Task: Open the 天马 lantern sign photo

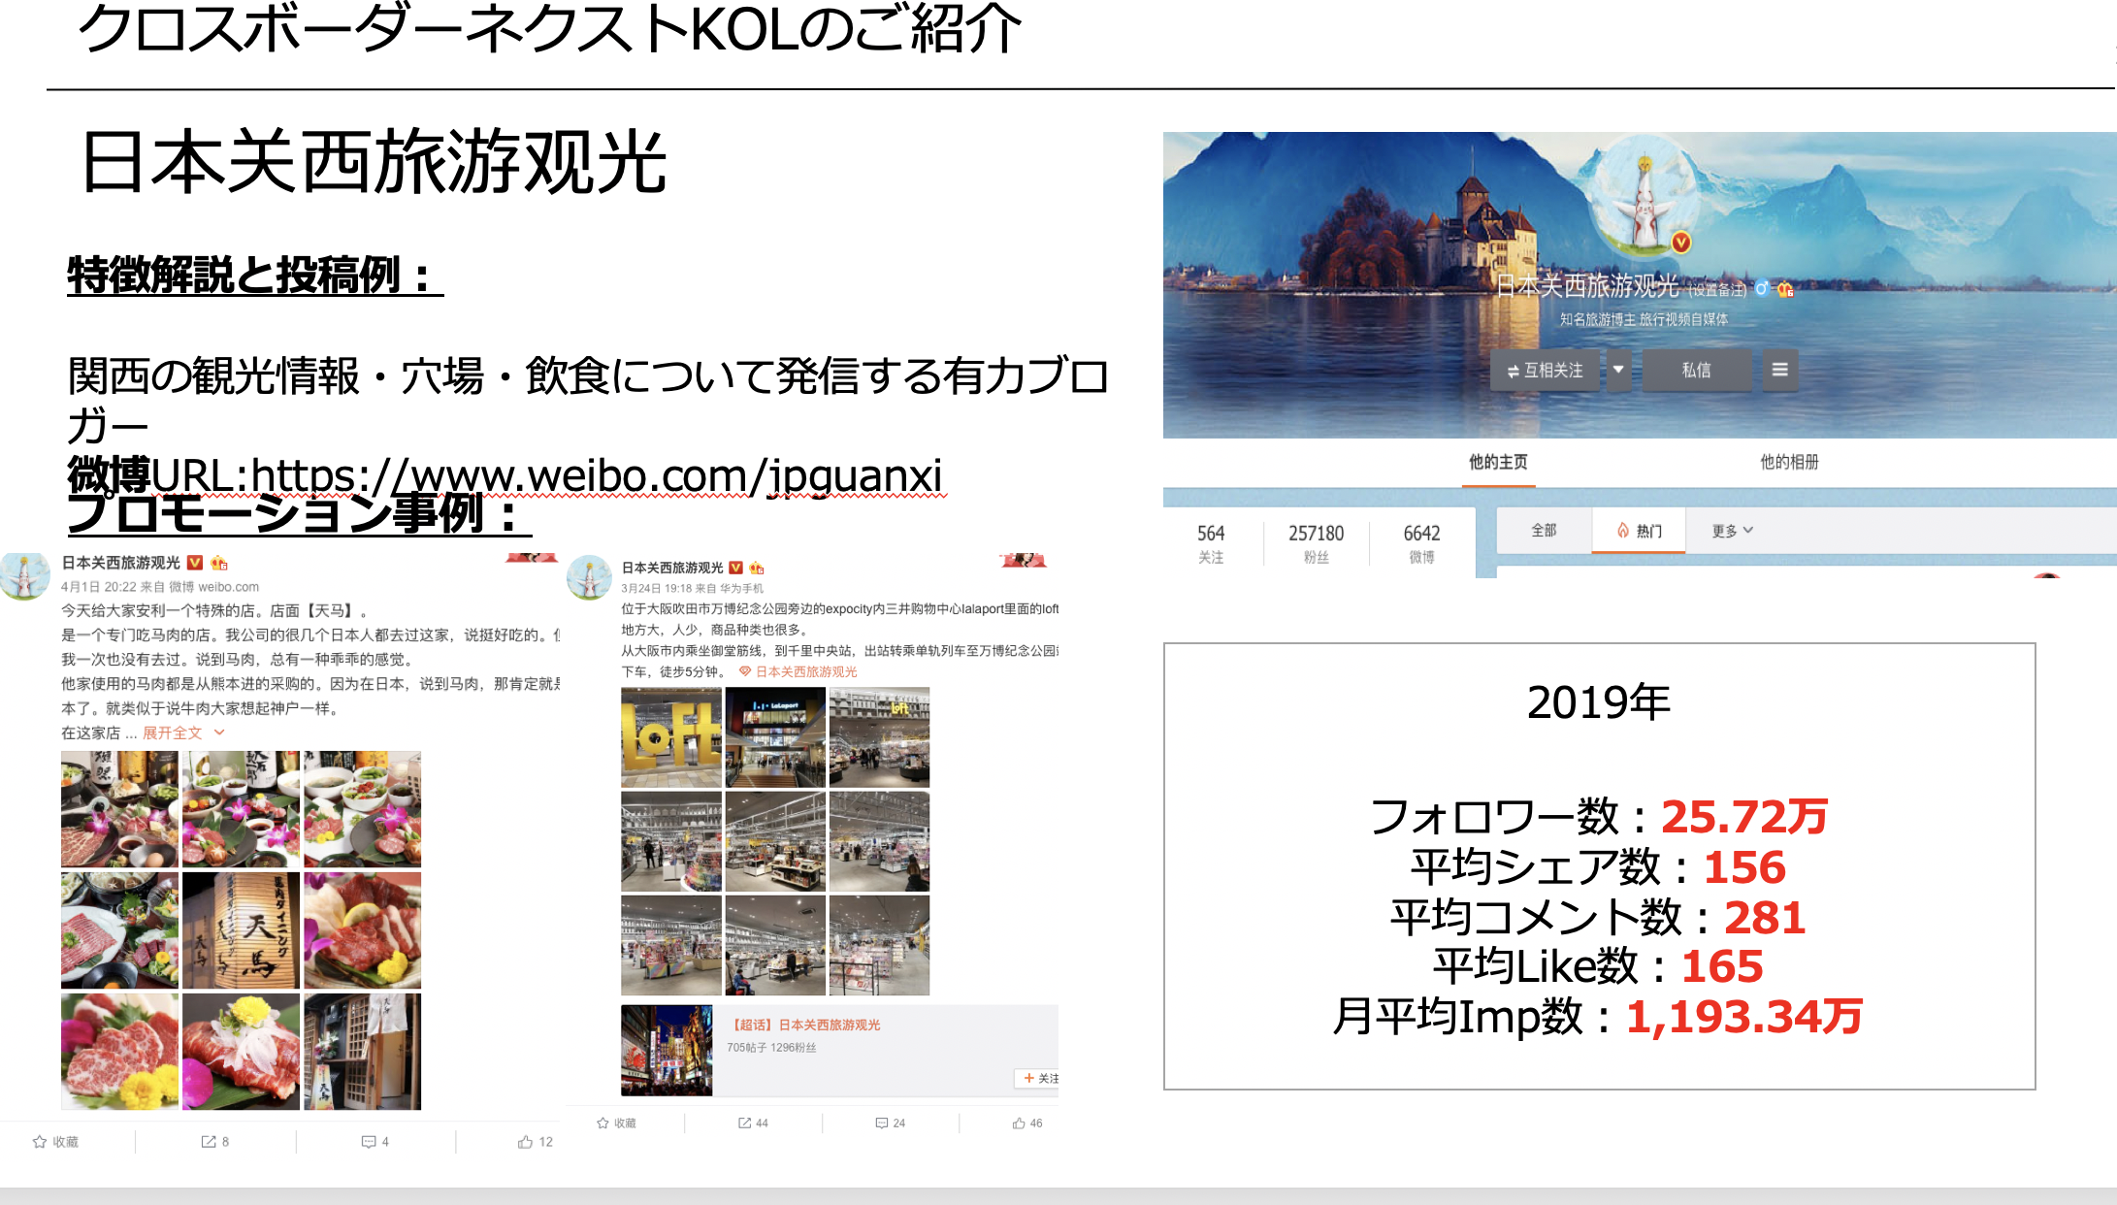Action: point(241,929)
